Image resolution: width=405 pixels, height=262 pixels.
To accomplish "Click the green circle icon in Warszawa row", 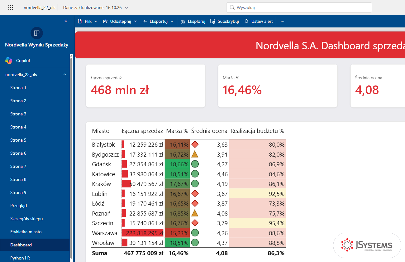I will [x=195, y=233].
